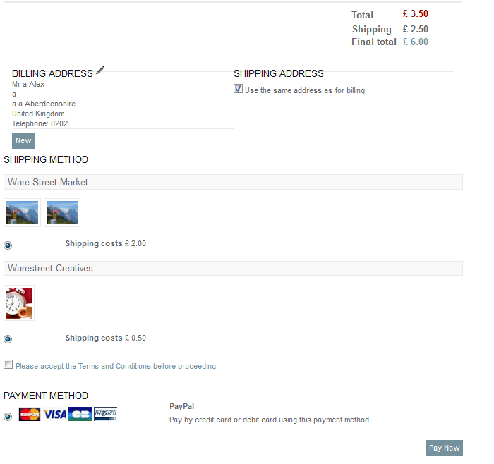Accept the Terms and Conditions checkbox

pyautogui.click(x=8, y=365)
